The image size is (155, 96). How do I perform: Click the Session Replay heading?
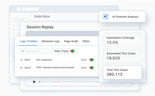point(40,27)
